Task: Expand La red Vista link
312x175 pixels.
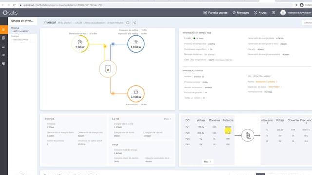Action: (x=167, y=119)
